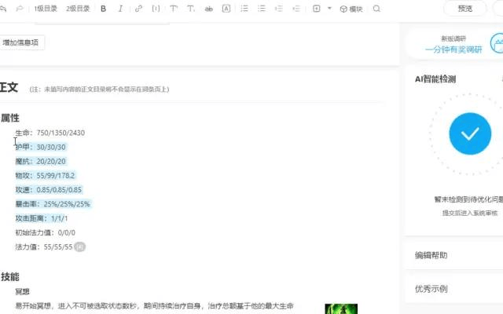Click the 增加信息项 button
Viewport: 503px width, 314px height.
[x=23, y=42]
